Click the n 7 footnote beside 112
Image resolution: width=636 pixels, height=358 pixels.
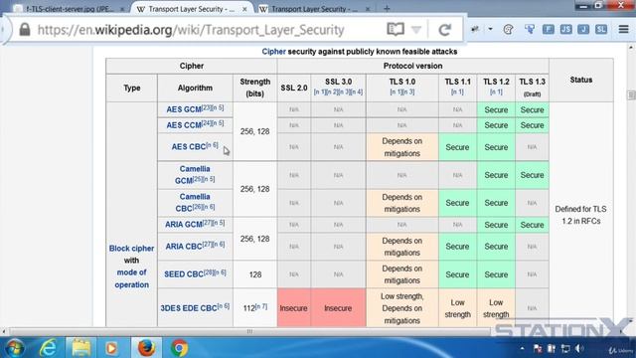tap(261, 306)
